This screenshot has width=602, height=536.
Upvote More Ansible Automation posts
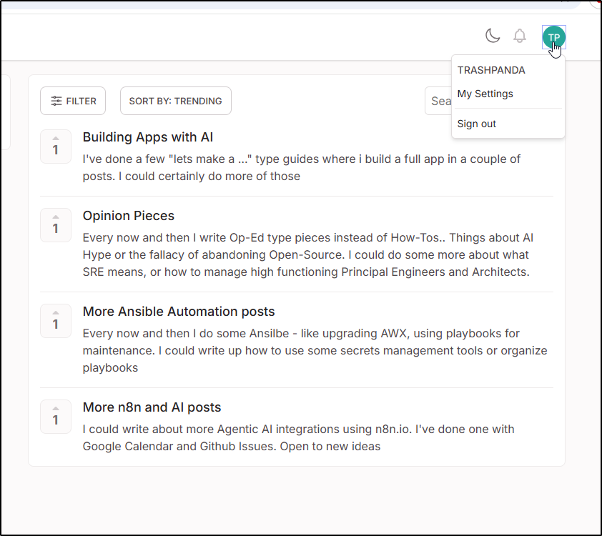click(56, 321)
